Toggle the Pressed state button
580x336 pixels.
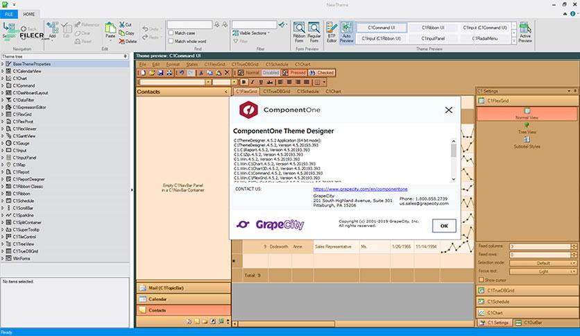pos(294,72)
